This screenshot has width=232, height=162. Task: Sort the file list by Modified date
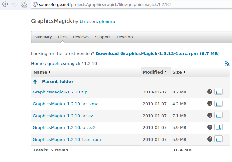point(155,72)
